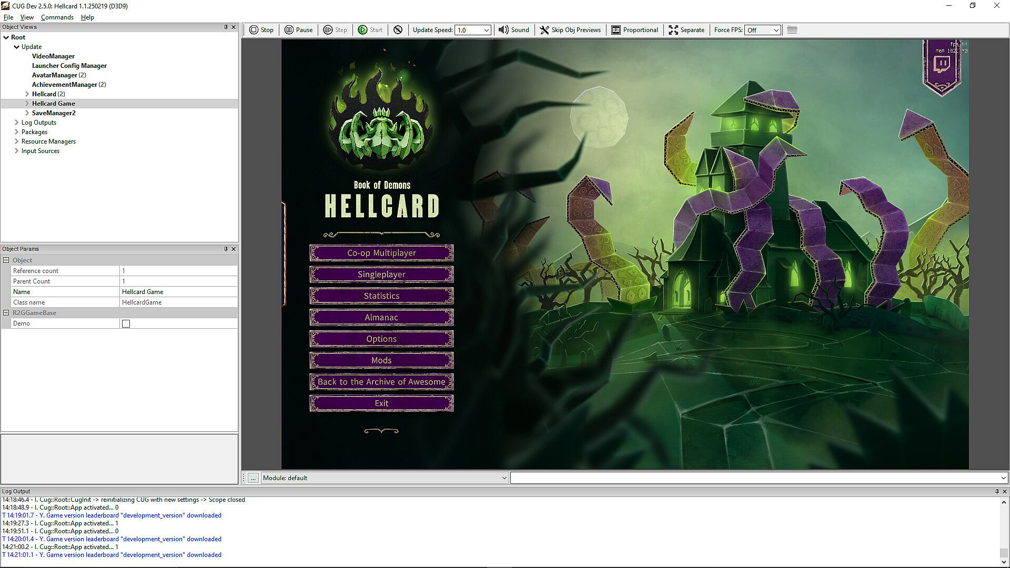Pin the Object Views panel
This screenshot has height=568, width=1010.
[226, 27]
